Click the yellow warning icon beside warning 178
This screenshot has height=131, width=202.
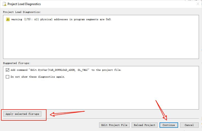(8, 19)
